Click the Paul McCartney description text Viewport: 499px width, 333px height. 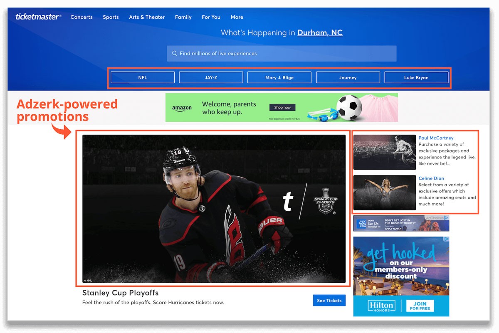click(447, 154)
